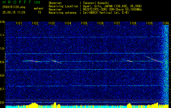Click the Receiving Location field label
The height and width of the screenshot is (108, 171).
click(x=63, y=6)
